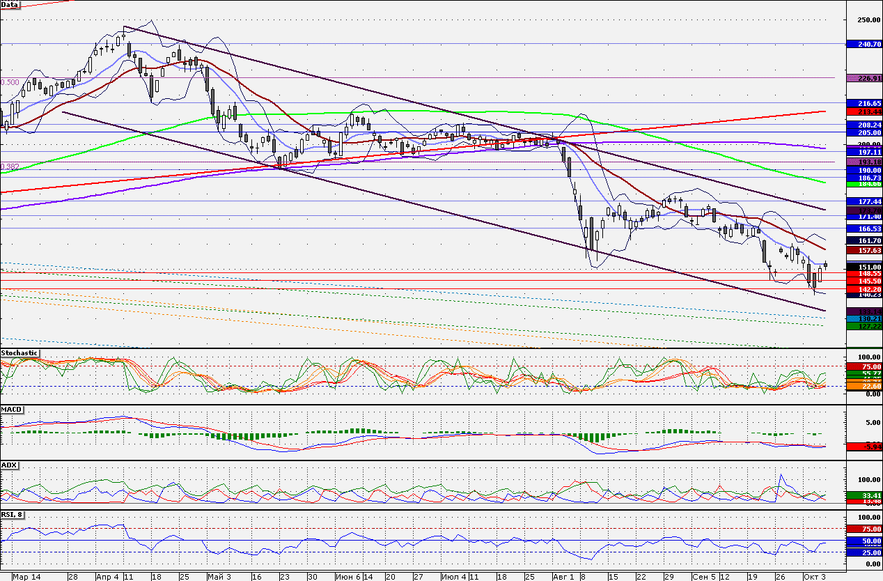Select the 157.63 dark red price tag

[x=864, y=250]
